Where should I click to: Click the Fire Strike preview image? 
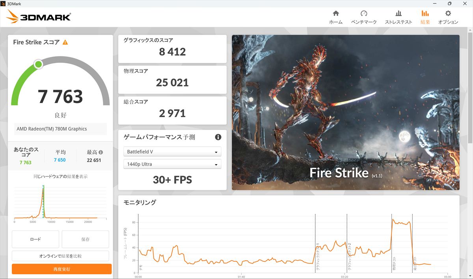click(x=345, y=112)
